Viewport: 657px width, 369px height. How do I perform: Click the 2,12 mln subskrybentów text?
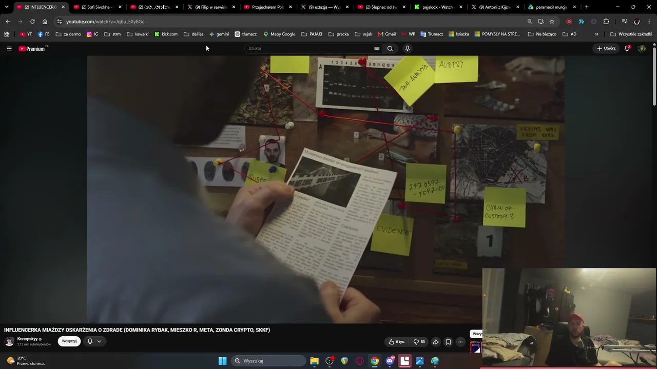pyautogui.click(x=34, y=344)
